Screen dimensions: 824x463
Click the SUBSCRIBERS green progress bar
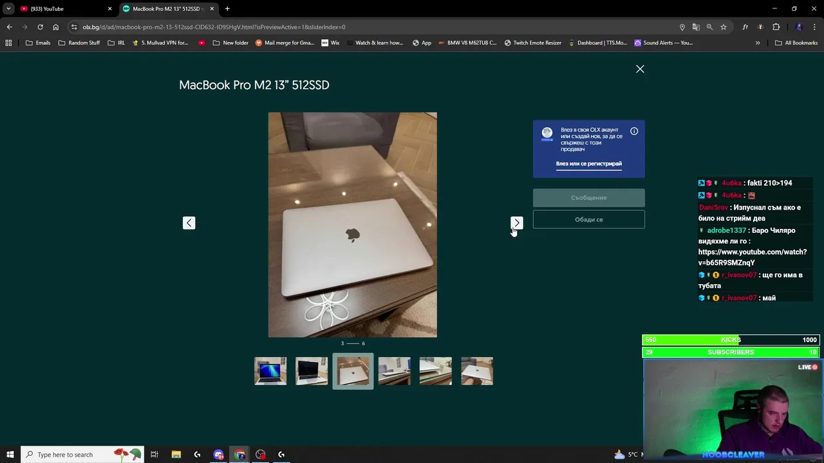point(731,352)
